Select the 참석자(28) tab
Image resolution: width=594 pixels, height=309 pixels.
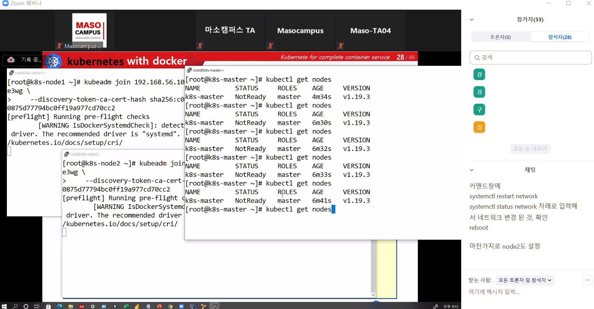pos(560,37)
